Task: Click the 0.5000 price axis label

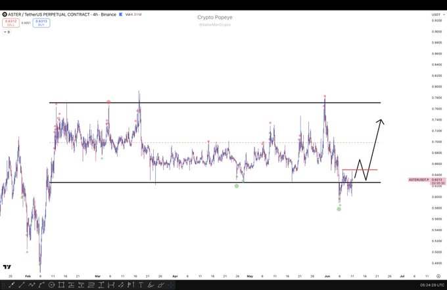Action: pyautogui.click(x=436, y=252)
